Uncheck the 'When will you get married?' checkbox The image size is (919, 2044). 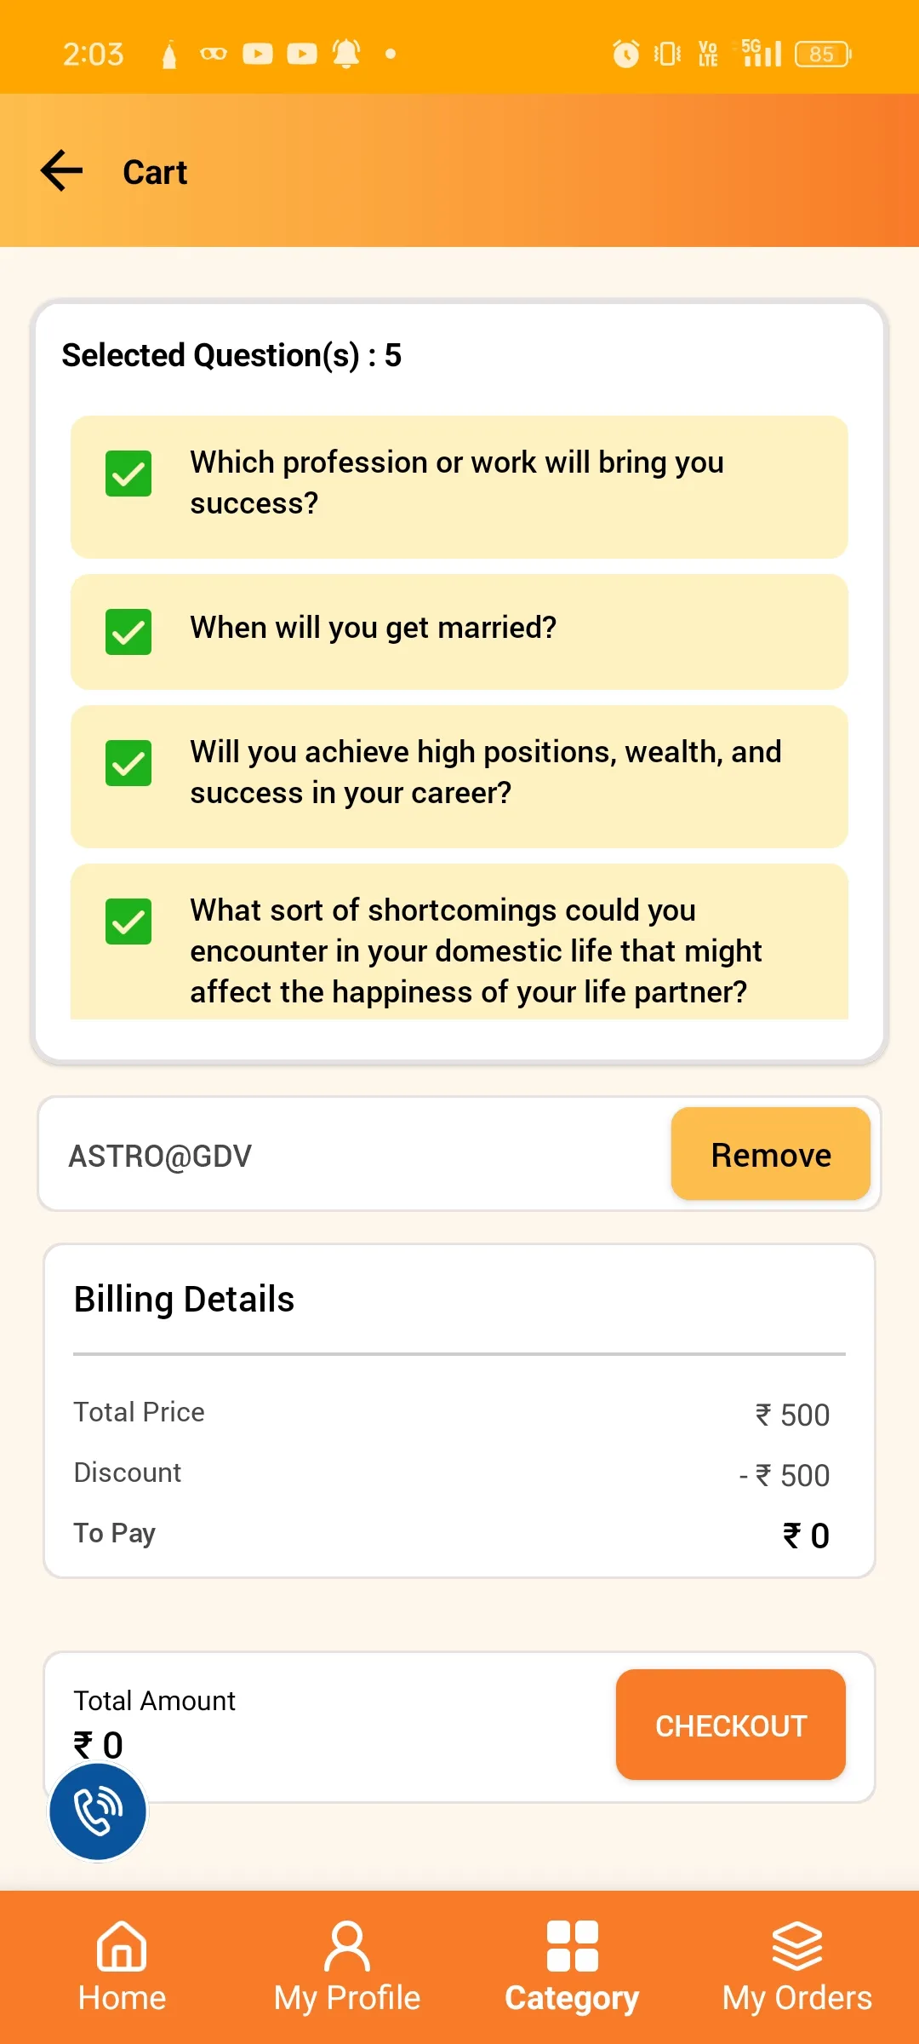click(128, 632)
